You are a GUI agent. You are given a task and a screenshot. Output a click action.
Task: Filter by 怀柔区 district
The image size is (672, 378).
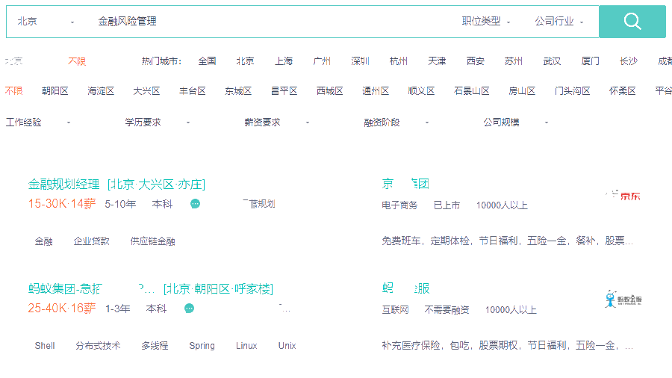pos(622,91)
